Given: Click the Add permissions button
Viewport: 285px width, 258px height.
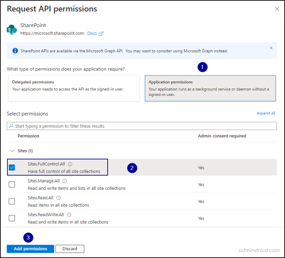Looking at the screenshot, I should (30, 249).
